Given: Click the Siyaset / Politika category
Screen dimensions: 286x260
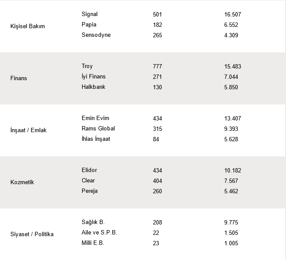Looking at the screenshot, I should [x=32, y=234].
